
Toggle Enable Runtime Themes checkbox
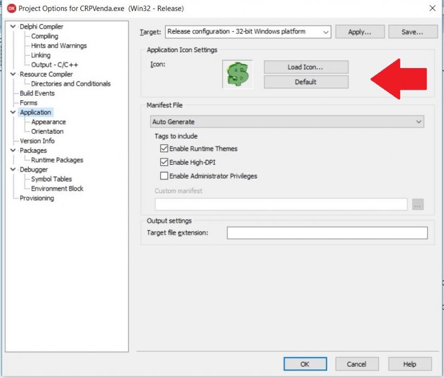point(164,148)
